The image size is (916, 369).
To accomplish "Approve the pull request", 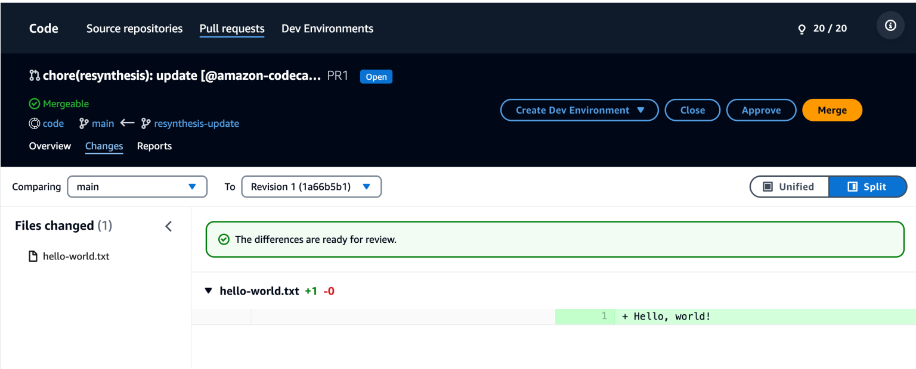I will click(x=761, y=110).
